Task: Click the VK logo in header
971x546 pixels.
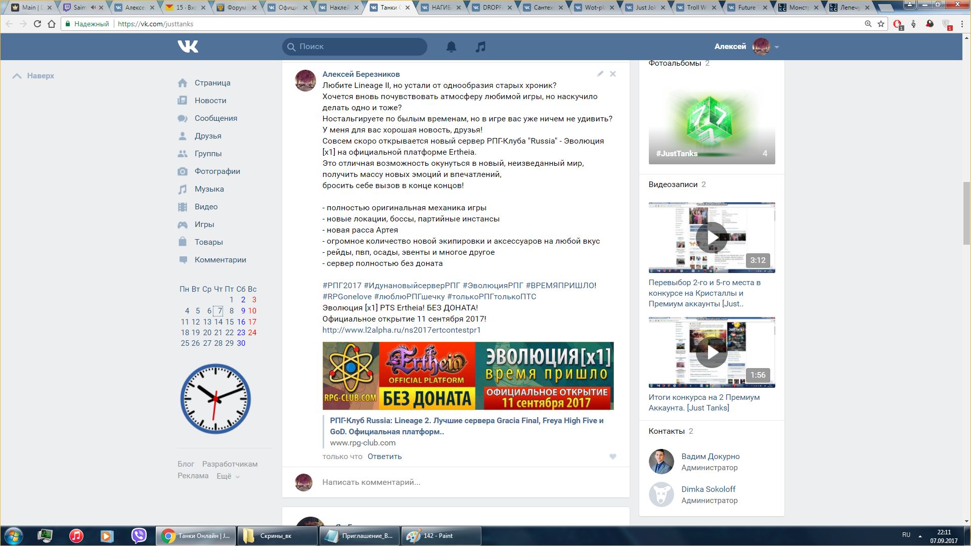Action: pyautogui.click(x=188, y=47)
